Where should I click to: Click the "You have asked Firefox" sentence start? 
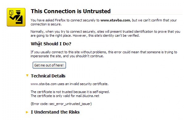[48, 20]
